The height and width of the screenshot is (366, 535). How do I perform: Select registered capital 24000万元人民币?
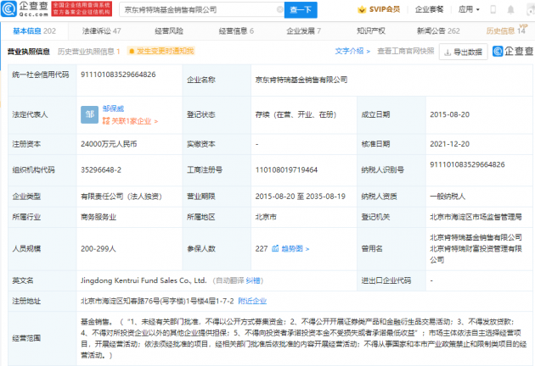point(109,144)
